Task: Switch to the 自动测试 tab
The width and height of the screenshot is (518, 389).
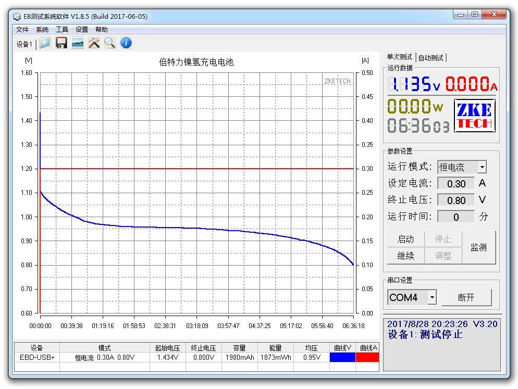Action: pyautogui.click(x=431, y=58)
